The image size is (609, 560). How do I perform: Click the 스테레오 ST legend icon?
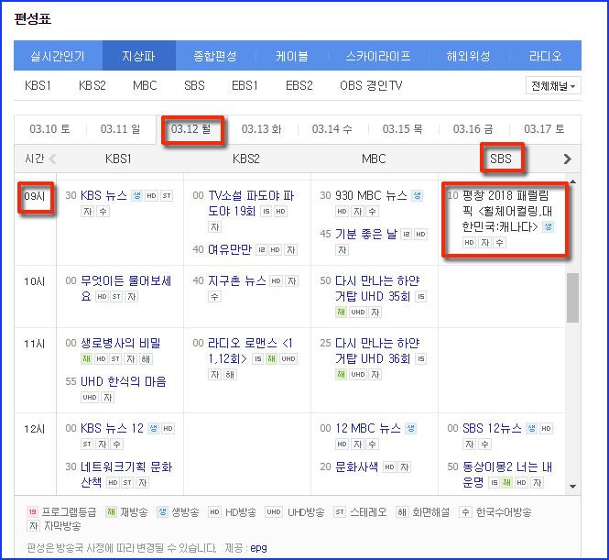click(340, 511)
